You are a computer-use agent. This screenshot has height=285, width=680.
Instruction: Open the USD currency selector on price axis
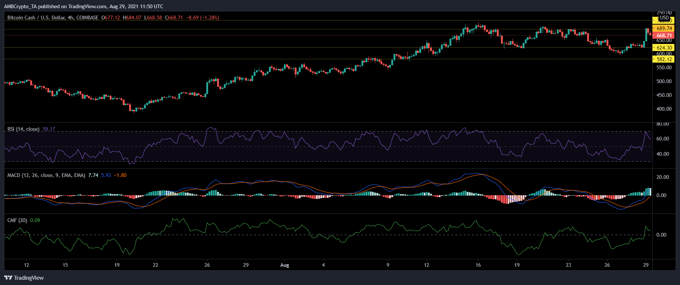point(664,18)
